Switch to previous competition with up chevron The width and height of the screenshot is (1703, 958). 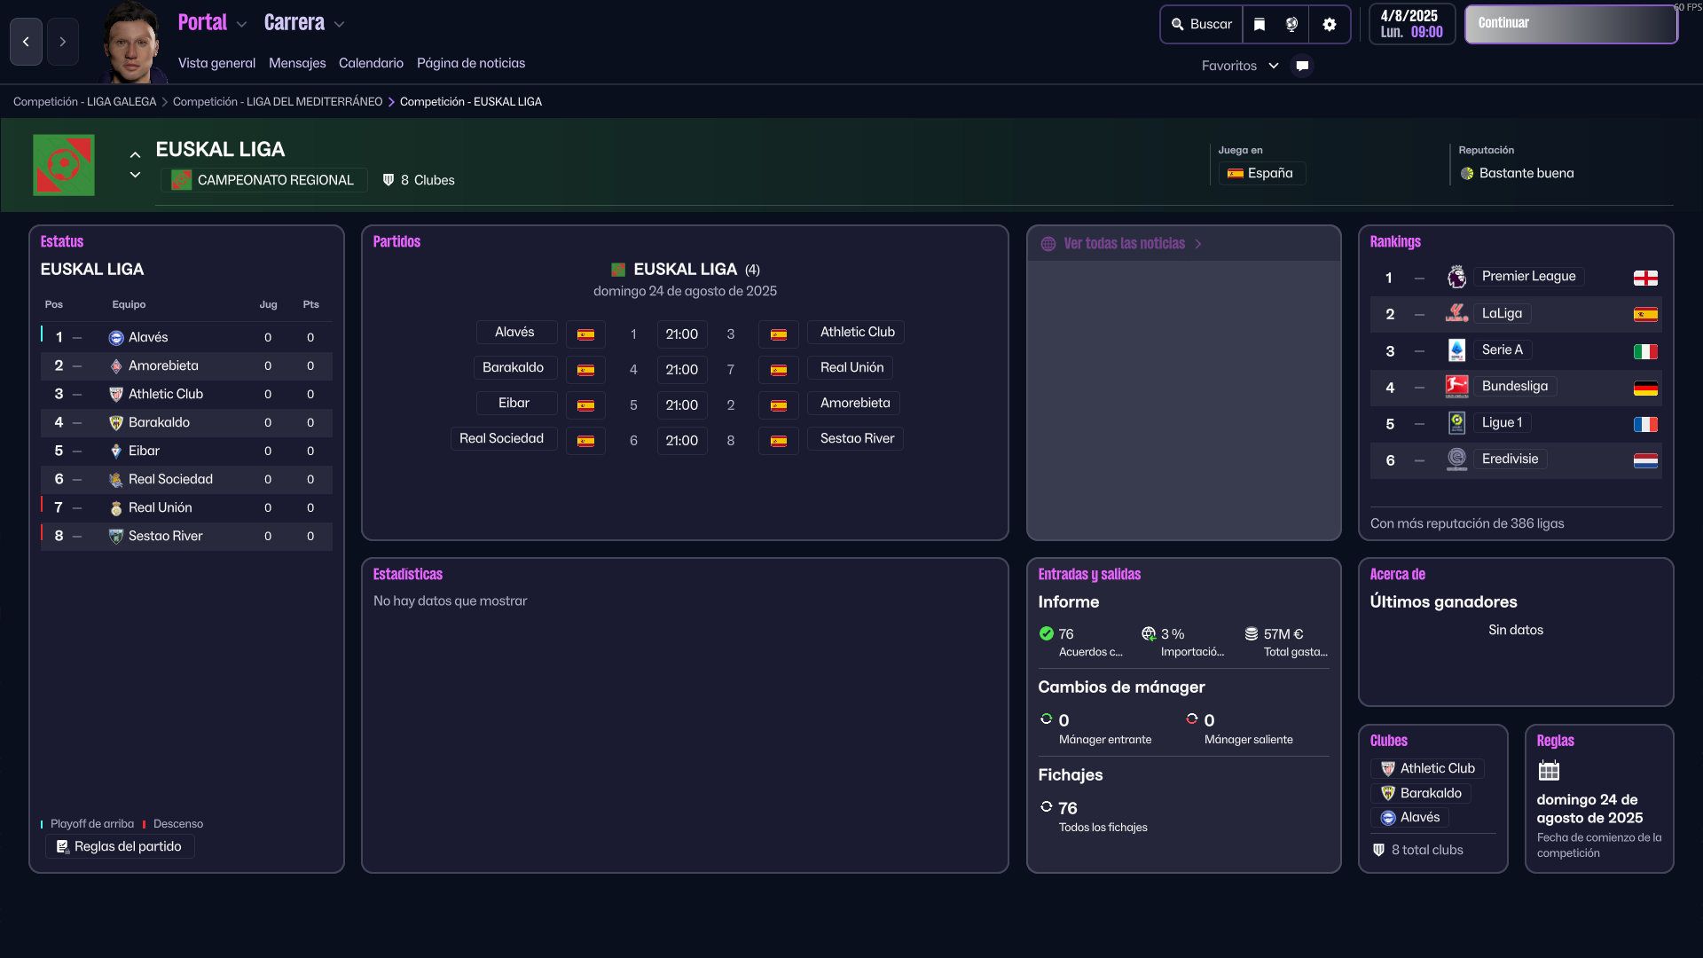click(x=135, y=155)
